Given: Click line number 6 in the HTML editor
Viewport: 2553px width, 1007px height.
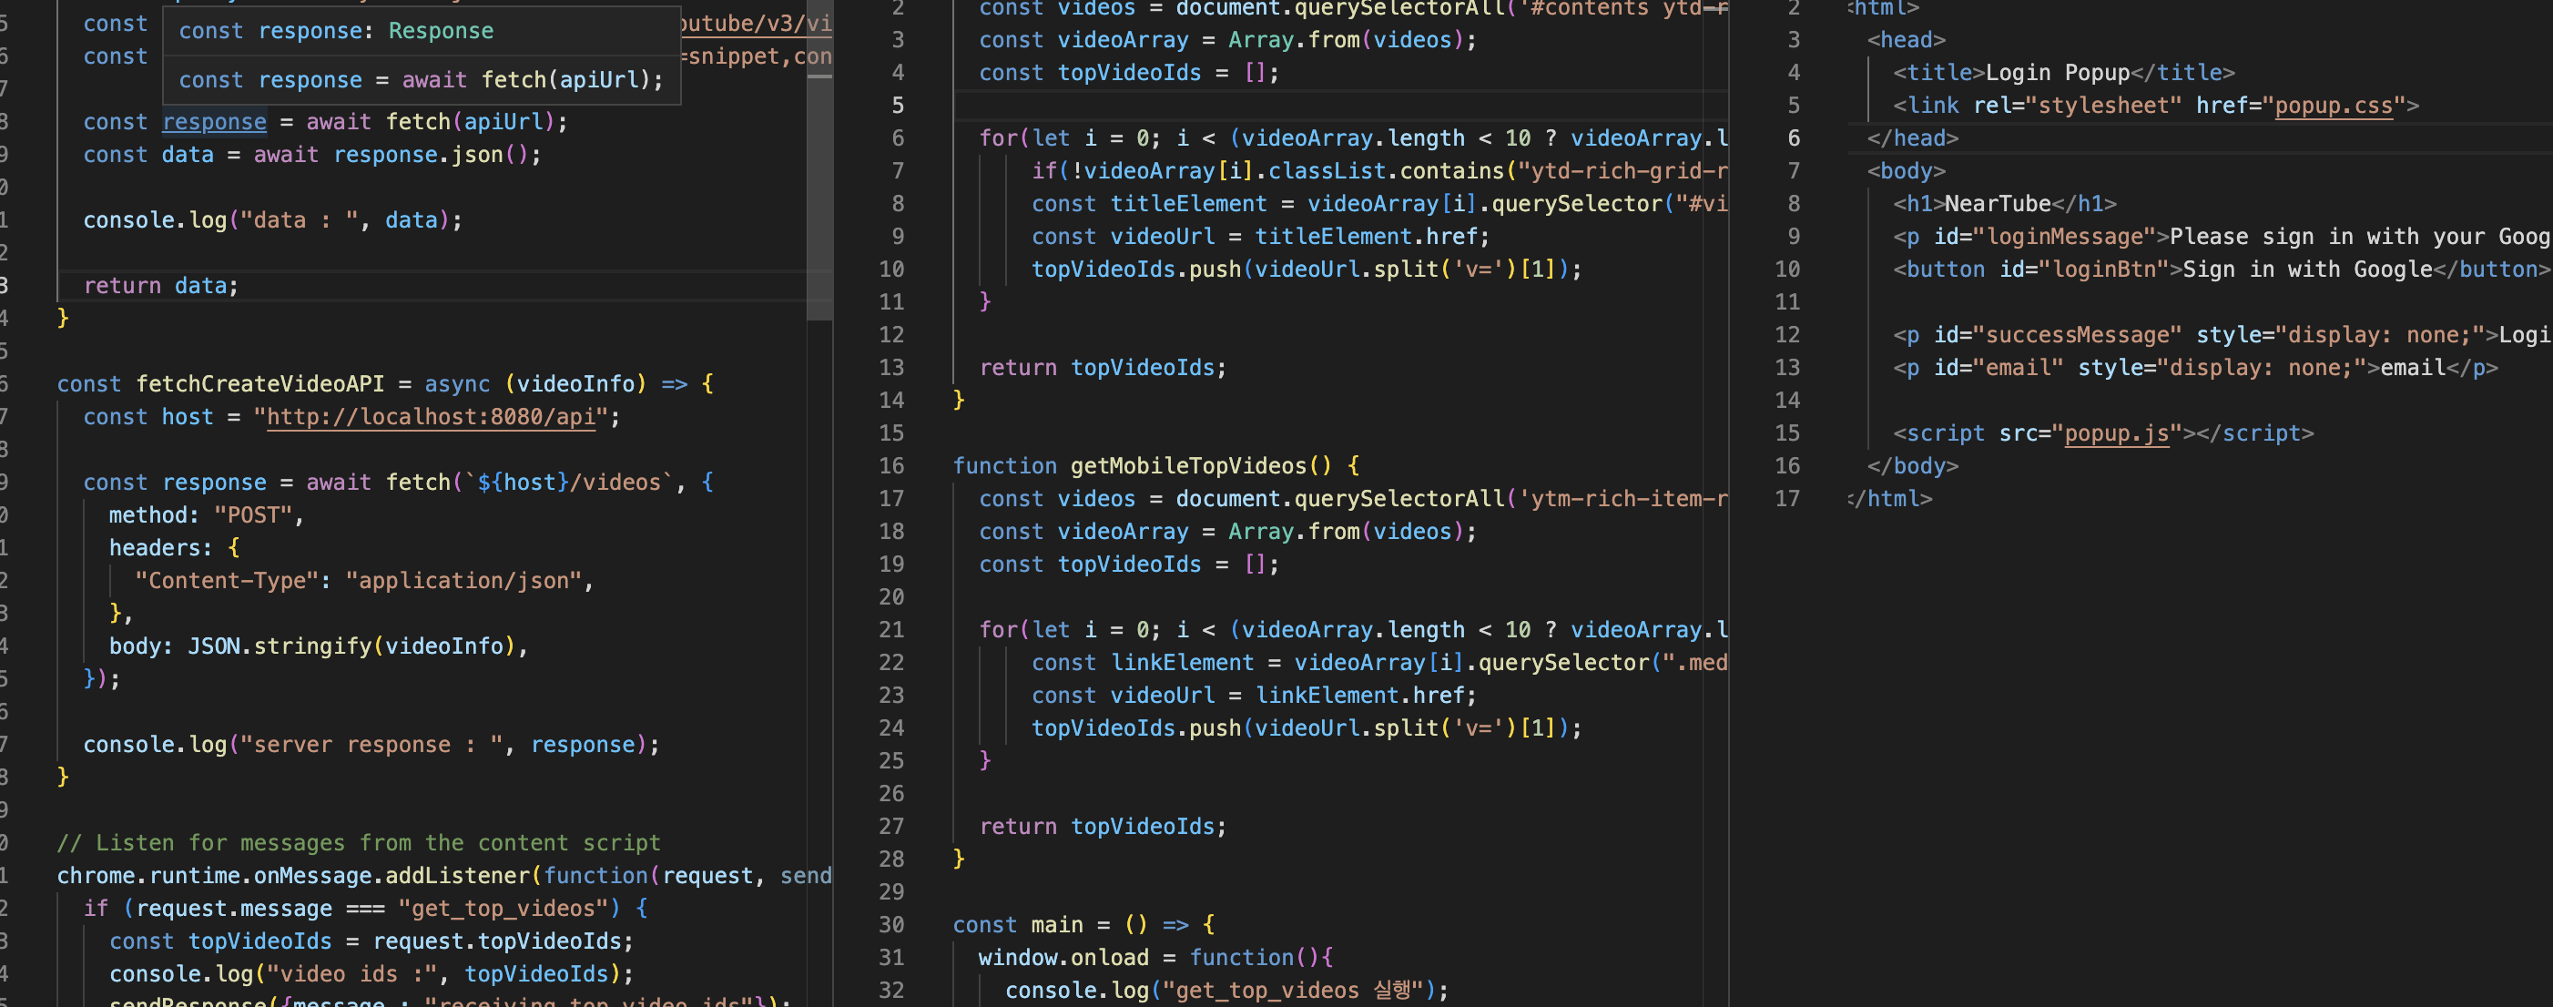Looking at the screenshot, I should tap(1793, 138).
